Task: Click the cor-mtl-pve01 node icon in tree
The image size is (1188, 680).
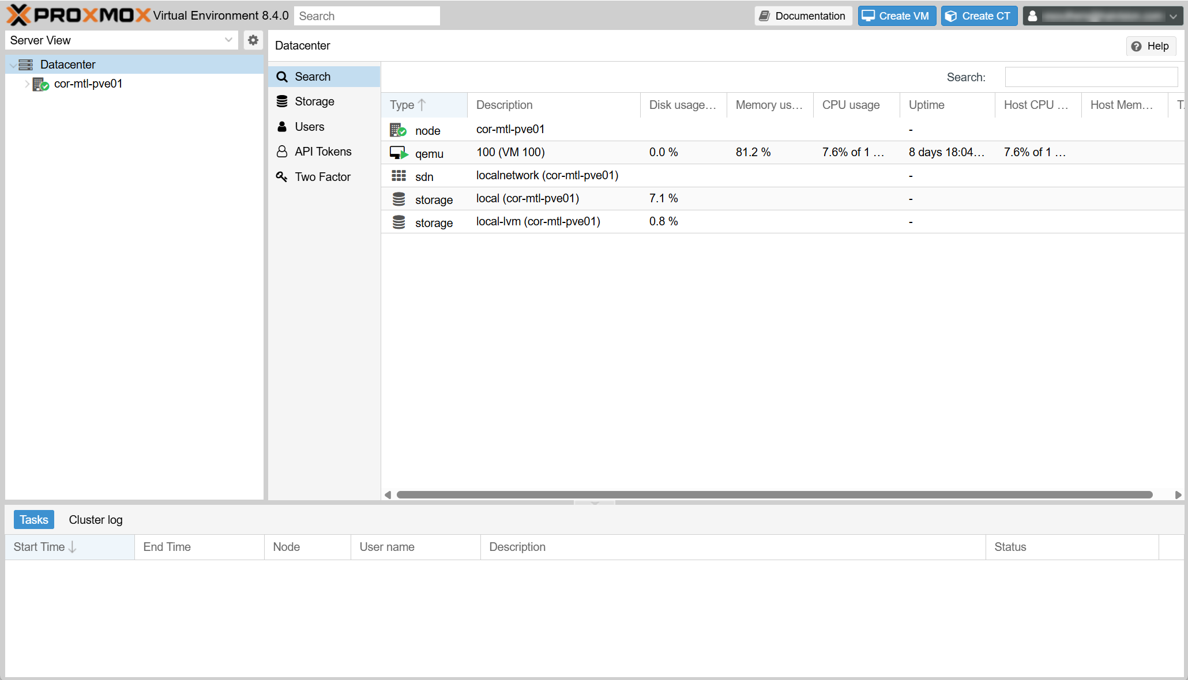Action: coord(40,84)
